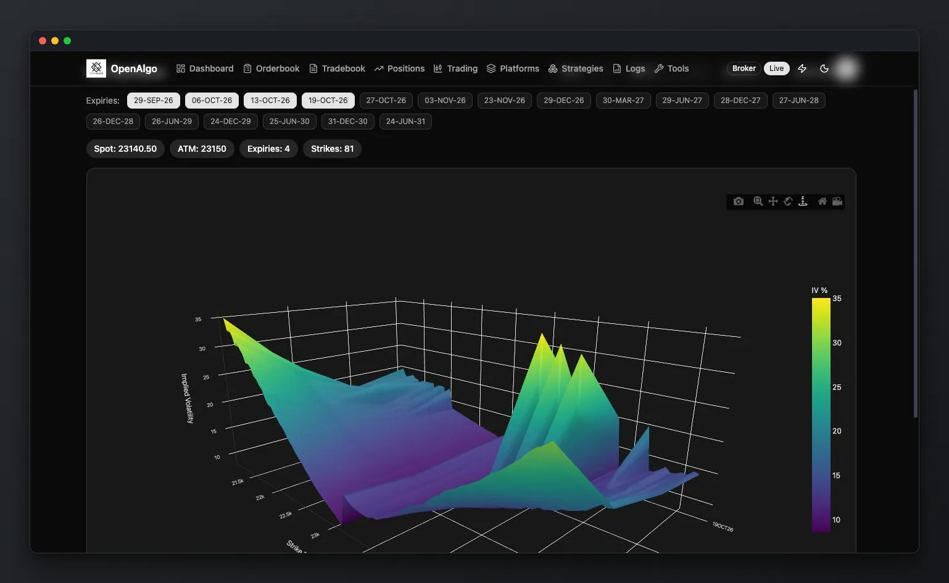Enable the 27-OCT-26 expiry
This screenshot has height=583, width=949.
386,101
